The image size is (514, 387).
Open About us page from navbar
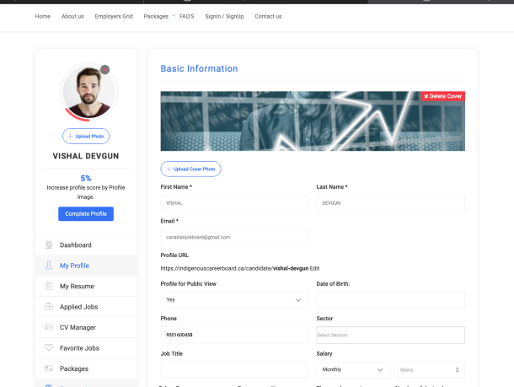72,16
